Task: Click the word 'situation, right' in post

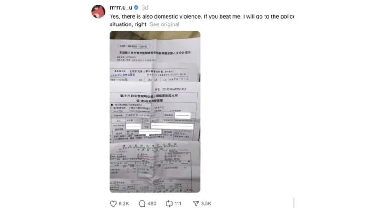Action: (128, 24)
